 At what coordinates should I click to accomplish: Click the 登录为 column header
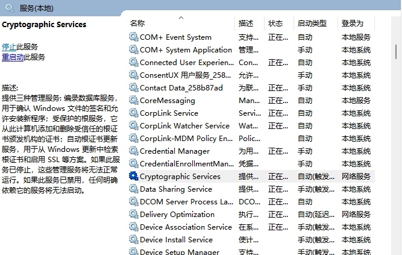[x=353, y=24]
